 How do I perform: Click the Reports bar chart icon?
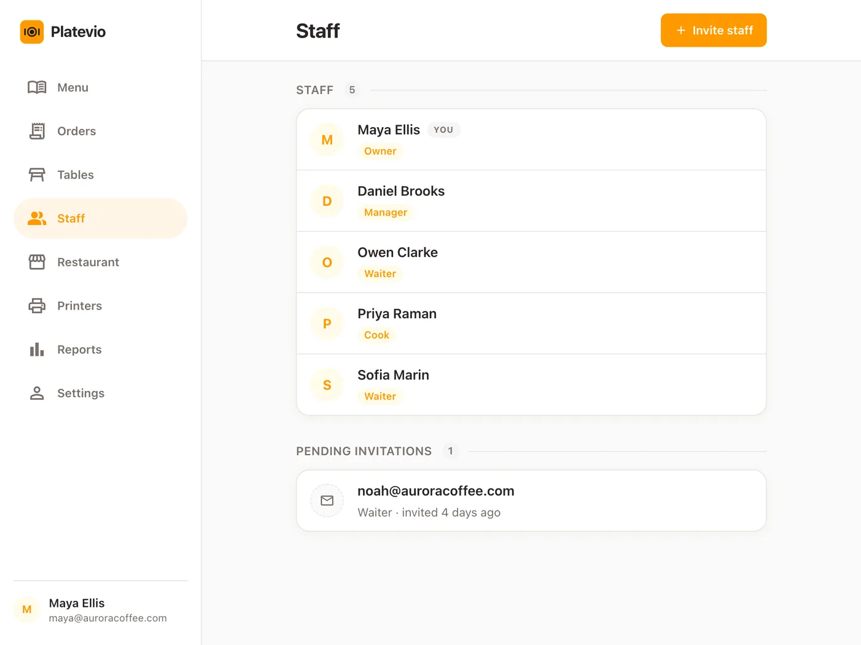(x=37, y=349)
